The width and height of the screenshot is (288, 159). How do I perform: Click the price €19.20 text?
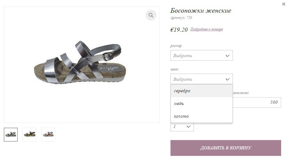click(179, 30)
